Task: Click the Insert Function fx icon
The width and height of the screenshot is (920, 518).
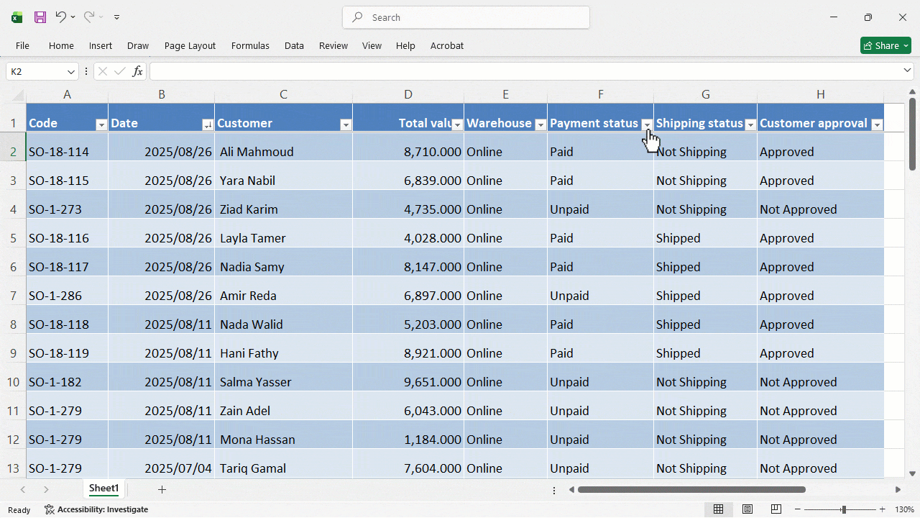Action: (x=138, y=71)
